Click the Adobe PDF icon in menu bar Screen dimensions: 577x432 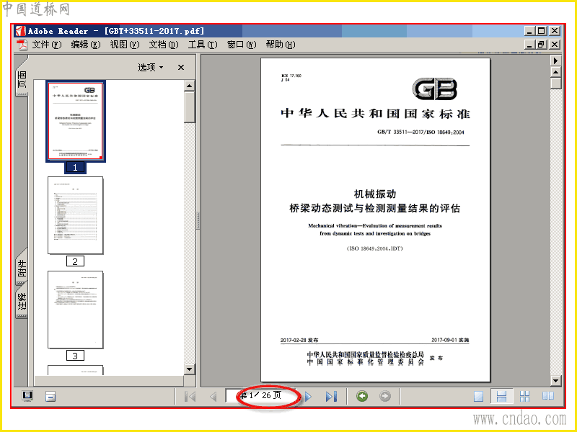click(22, 45)
